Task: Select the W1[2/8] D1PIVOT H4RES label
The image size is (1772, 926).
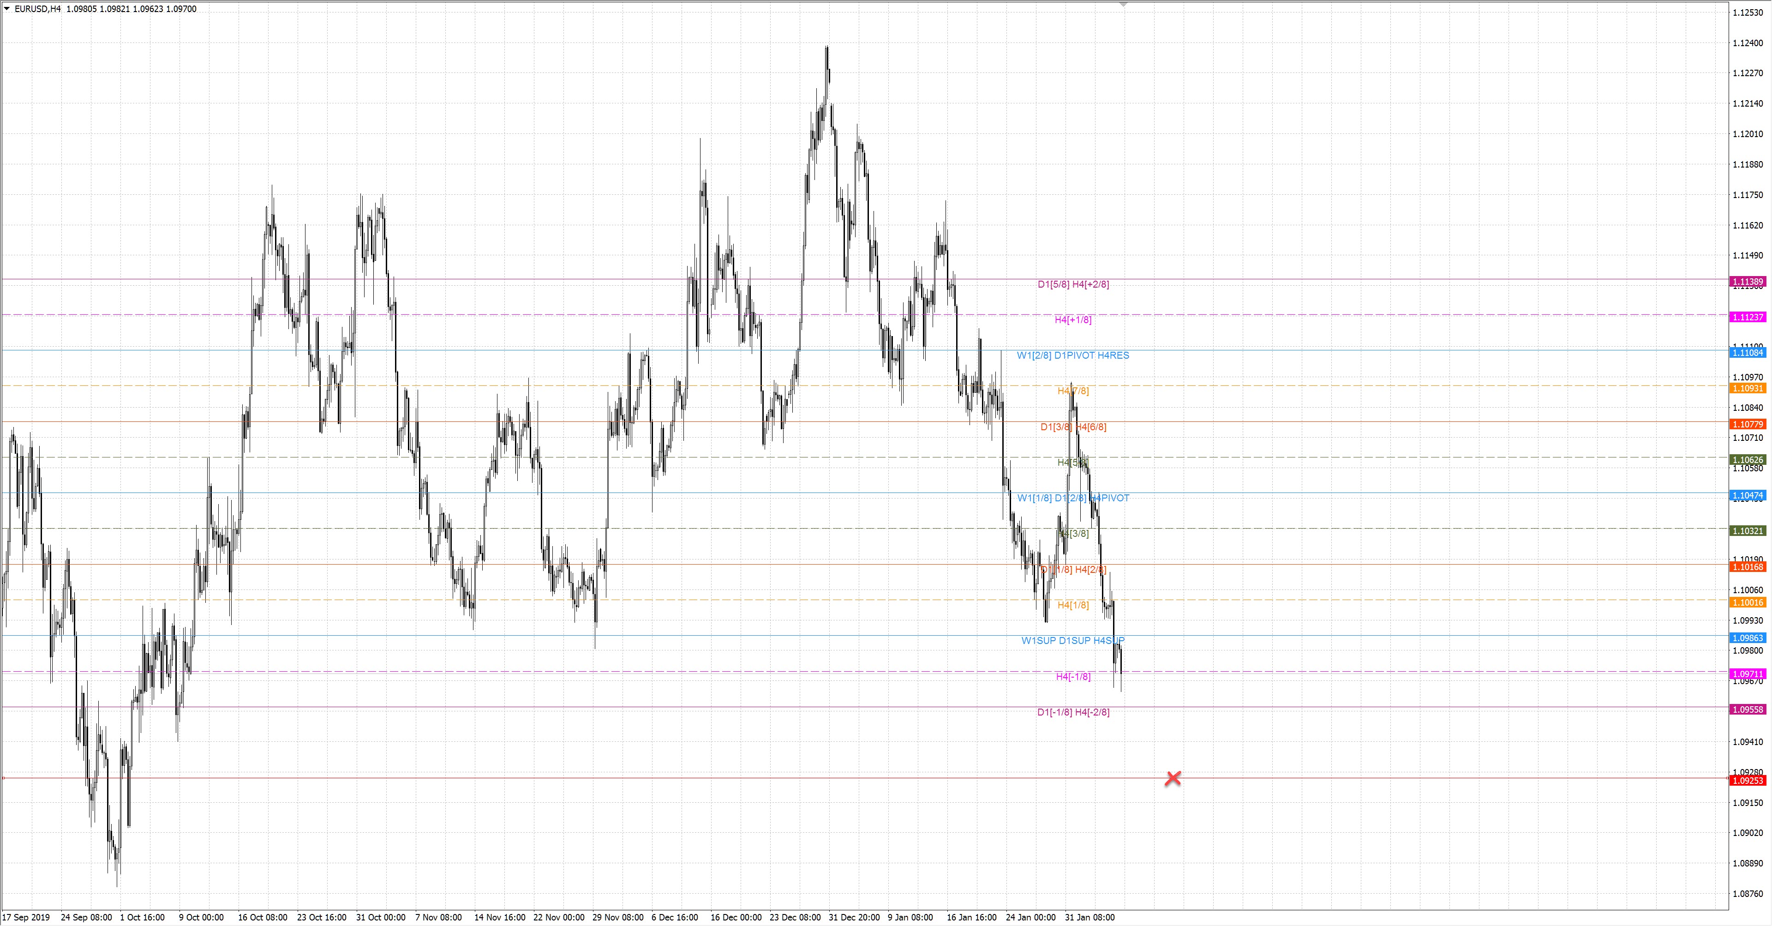Action: (1073, 356)
